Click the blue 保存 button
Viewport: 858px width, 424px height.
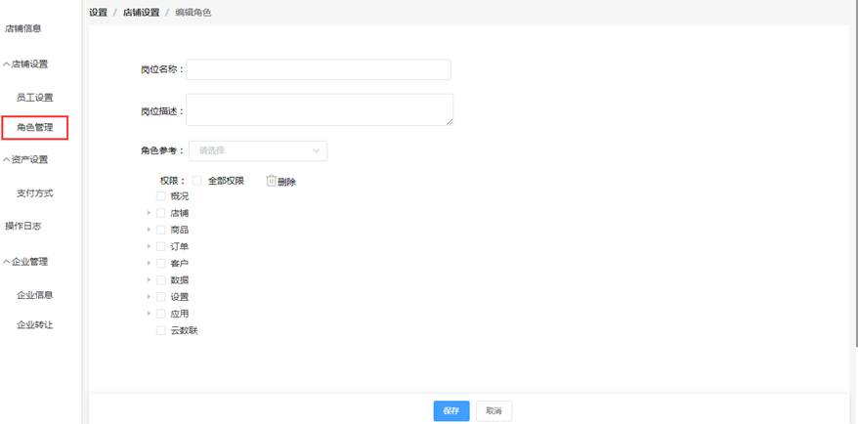pos(450,411)
